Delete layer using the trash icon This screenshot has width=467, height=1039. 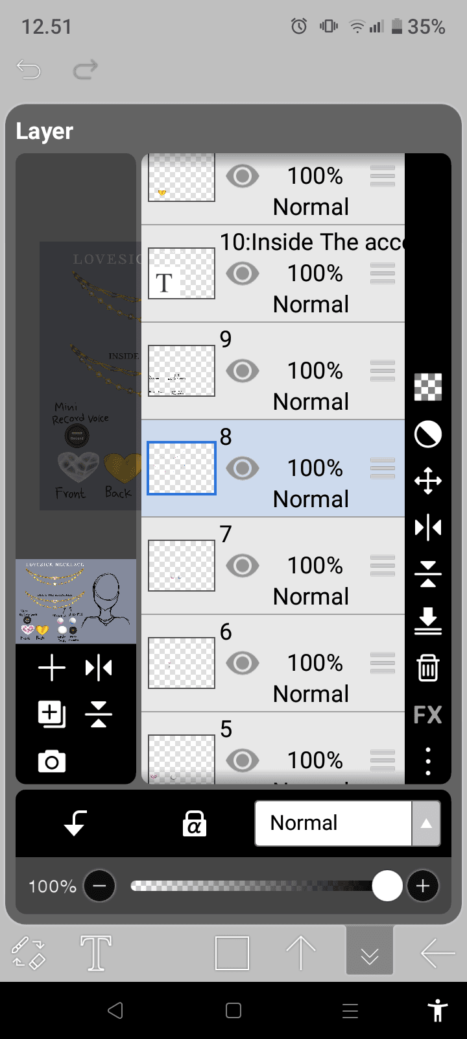(x=428, y=668)
